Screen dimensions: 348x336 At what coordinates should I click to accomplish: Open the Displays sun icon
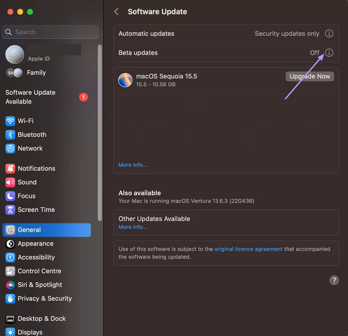click(x=10, y=332)
